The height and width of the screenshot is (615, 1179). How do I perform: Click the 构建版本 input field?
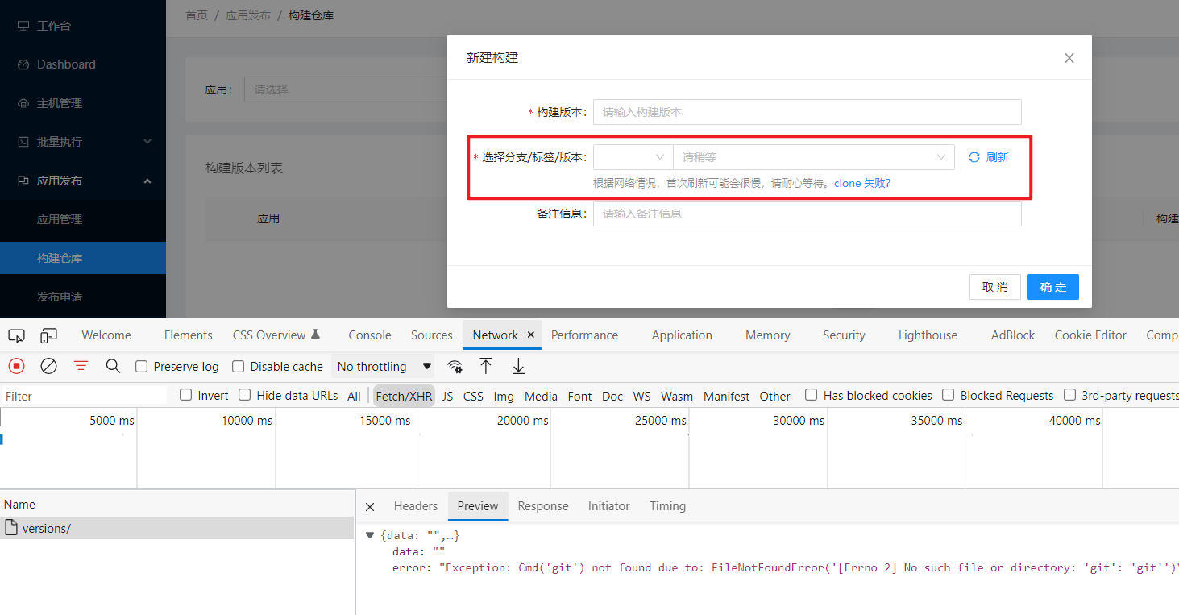click(x=807, y=112)
